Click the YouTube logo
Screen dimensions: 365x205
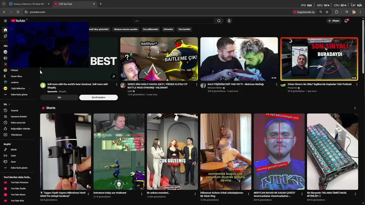coord(19,21)
